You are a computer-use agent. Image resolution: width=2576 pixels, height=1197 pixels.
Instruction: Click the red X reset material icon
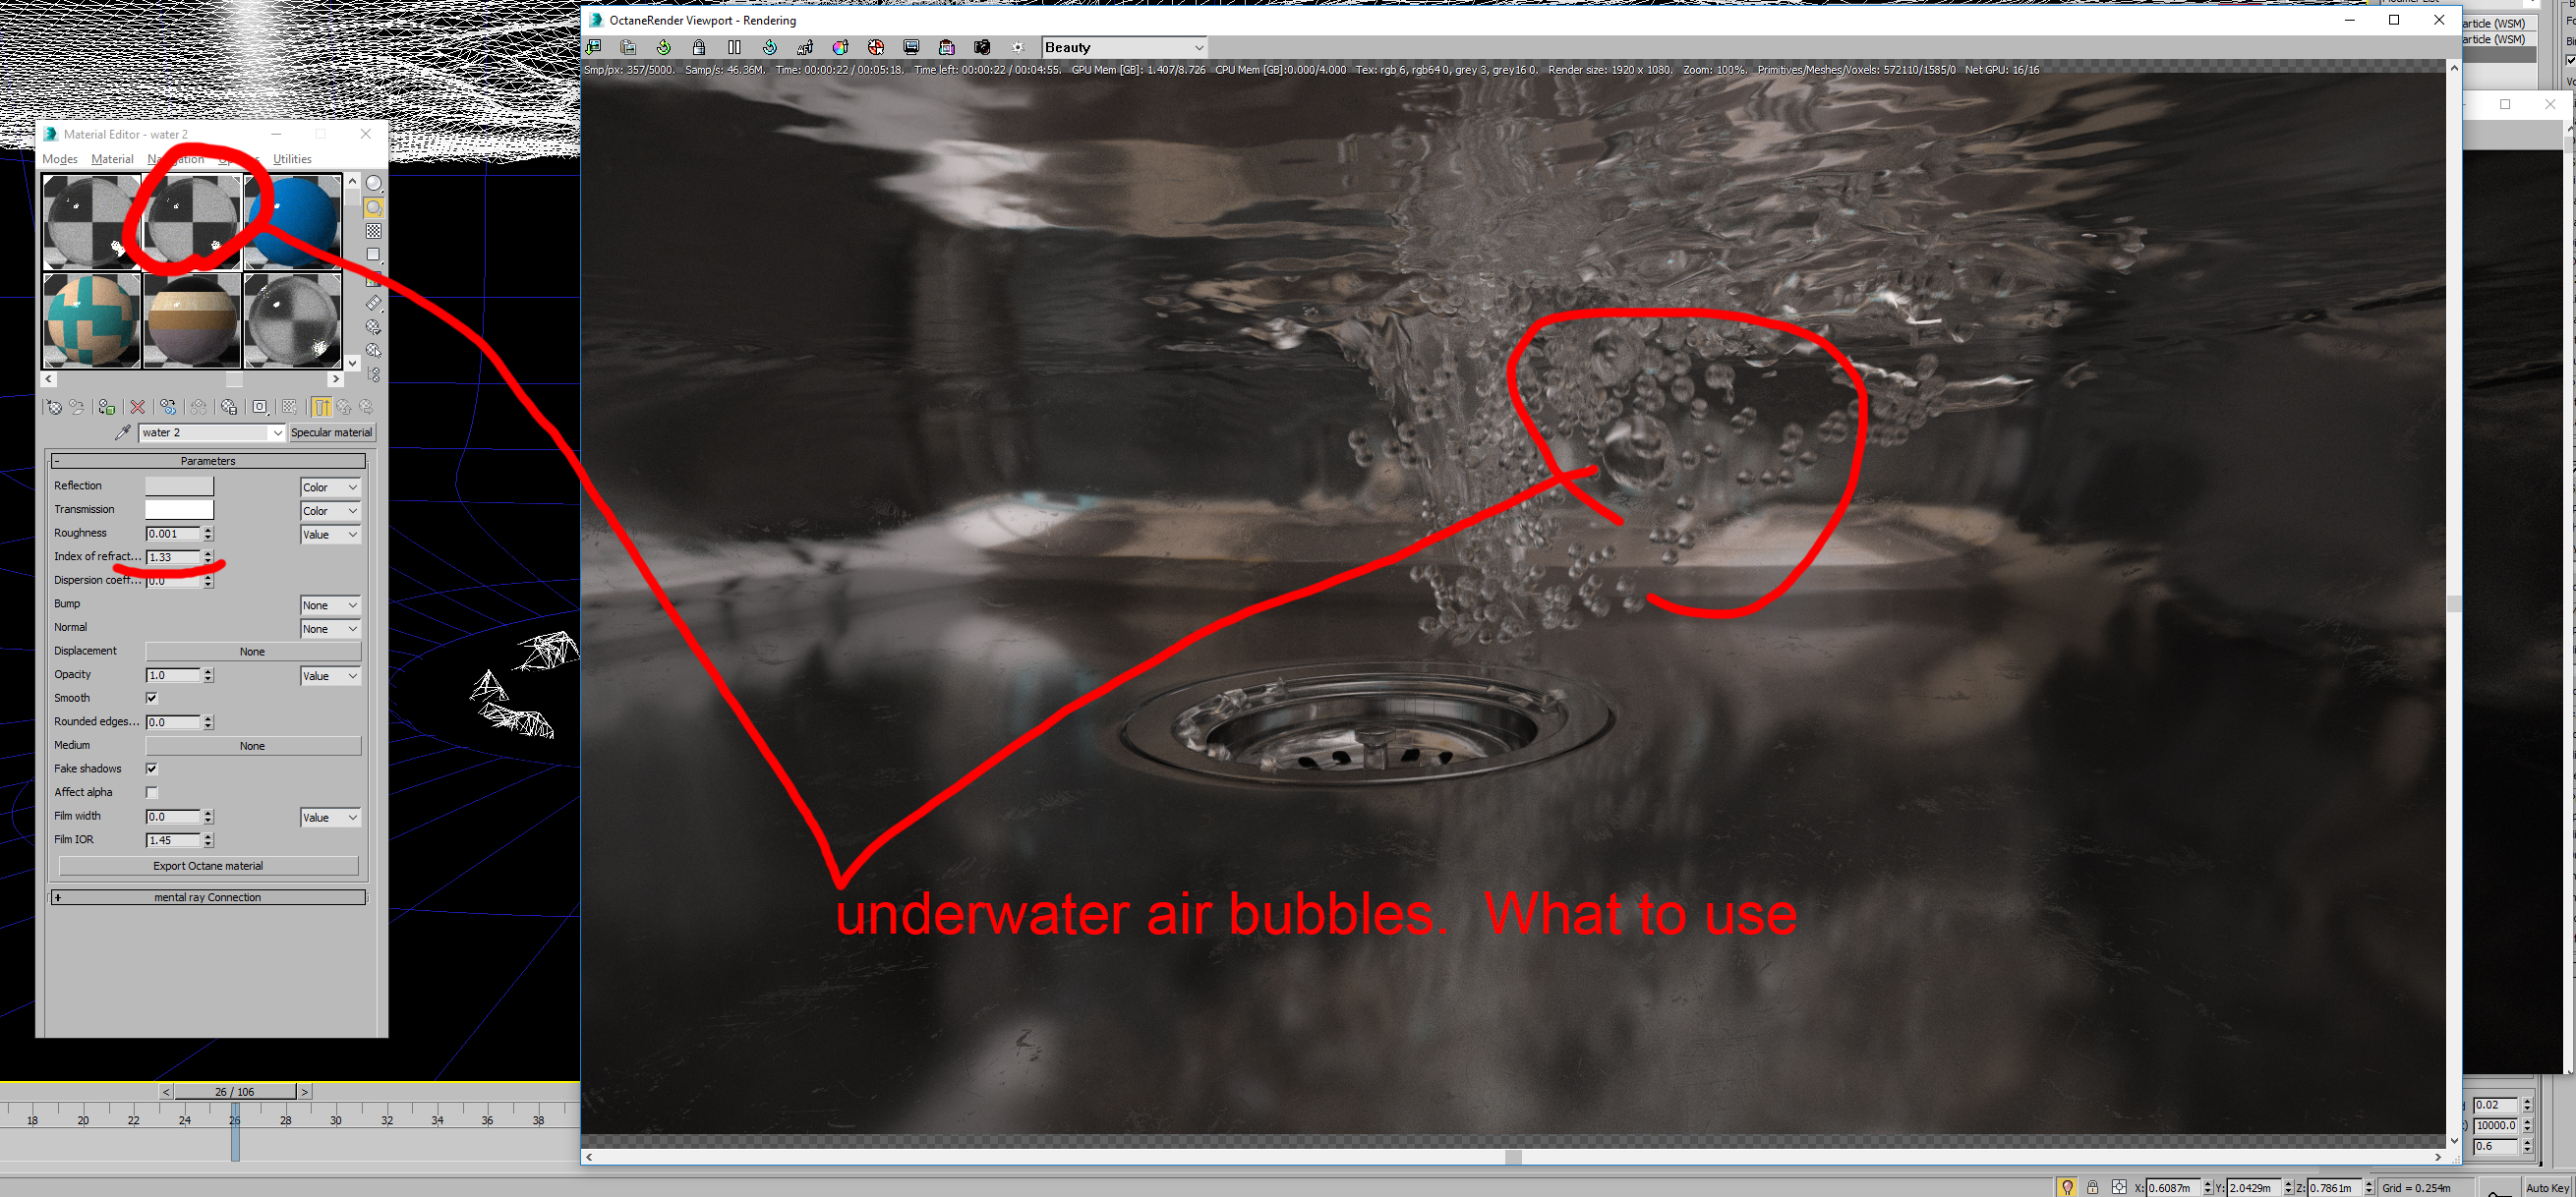tap(138, 407)
